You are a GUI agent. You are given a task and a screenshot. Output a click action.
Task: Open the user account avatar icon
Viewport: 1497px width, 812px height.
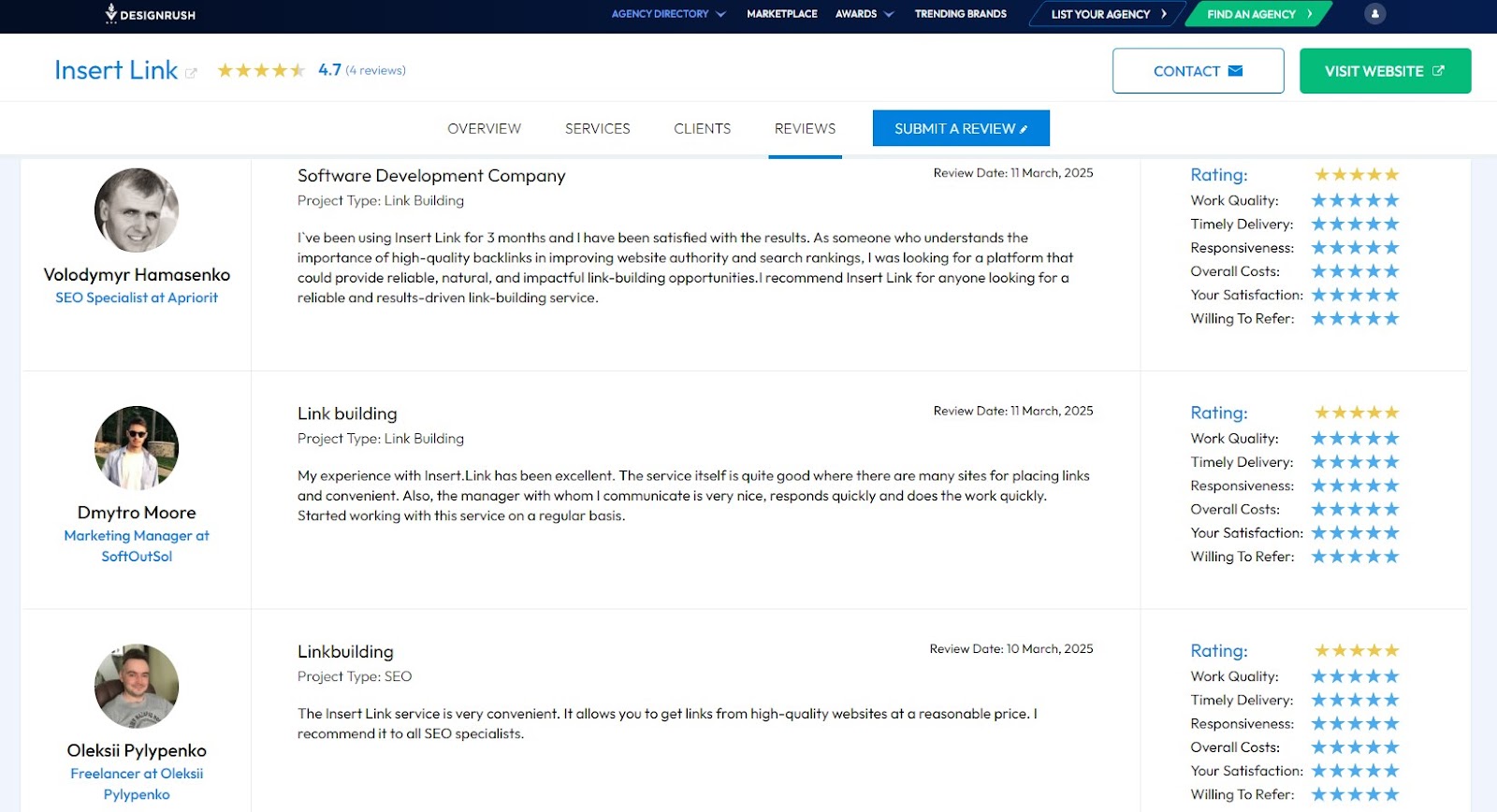tap(1374, 14)
